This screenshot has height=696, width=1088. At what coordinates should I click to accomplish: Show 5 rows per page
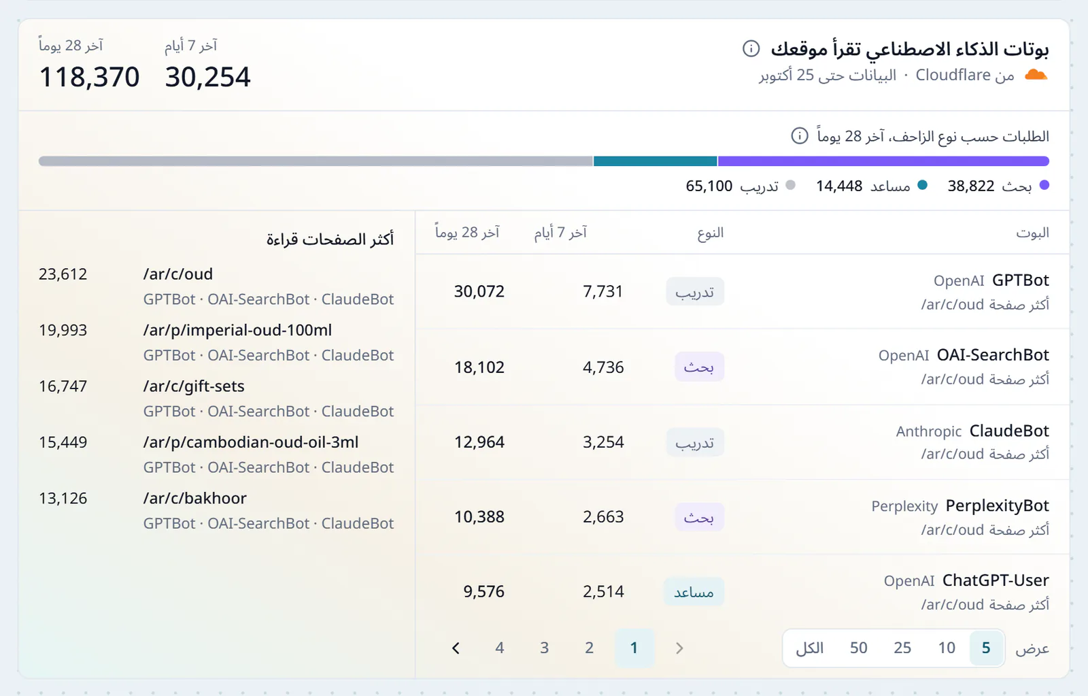click(x=986, y=648)
